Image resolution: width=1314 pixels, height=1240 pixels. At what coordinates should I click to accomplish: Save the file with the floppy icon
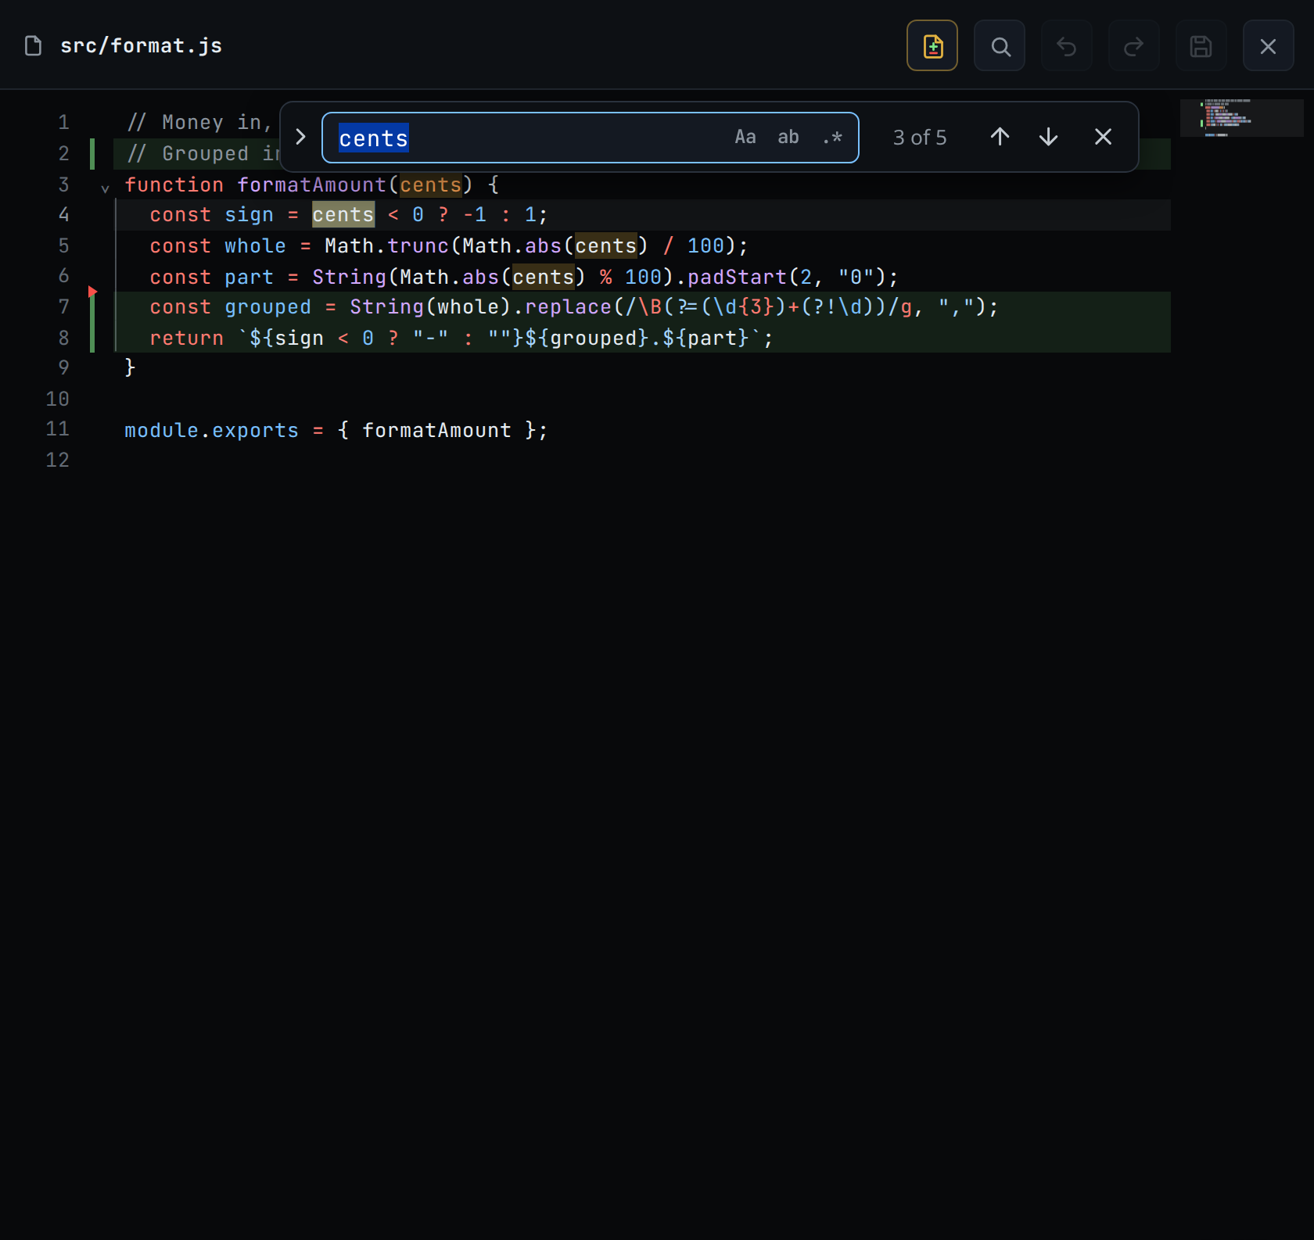(x=1201, y=46)
